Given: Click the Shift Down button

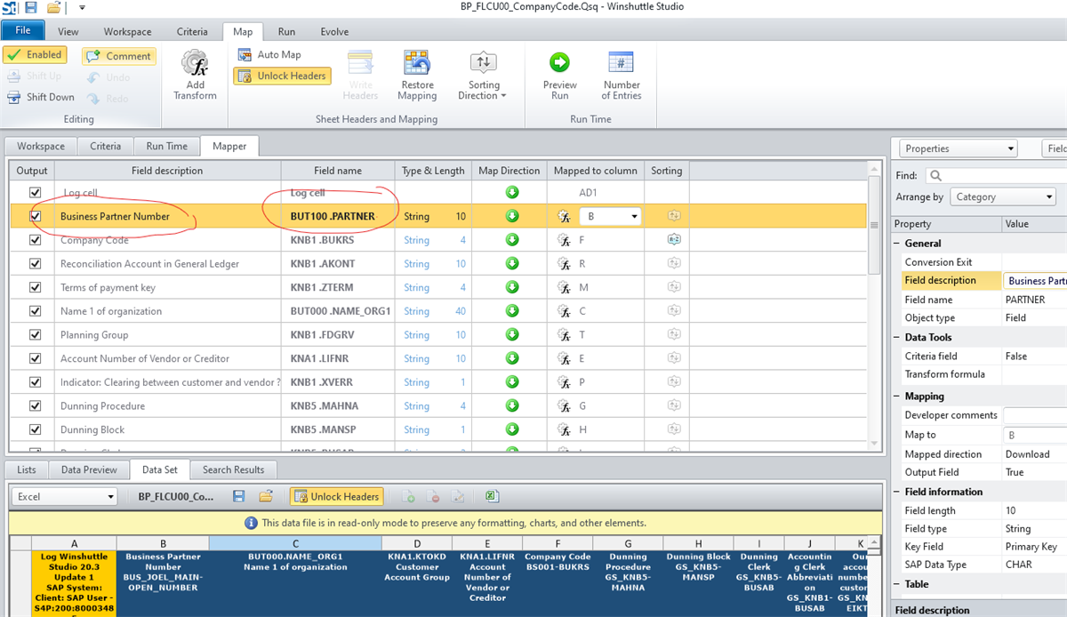Looking at the screenshot, I should point(41,98).
